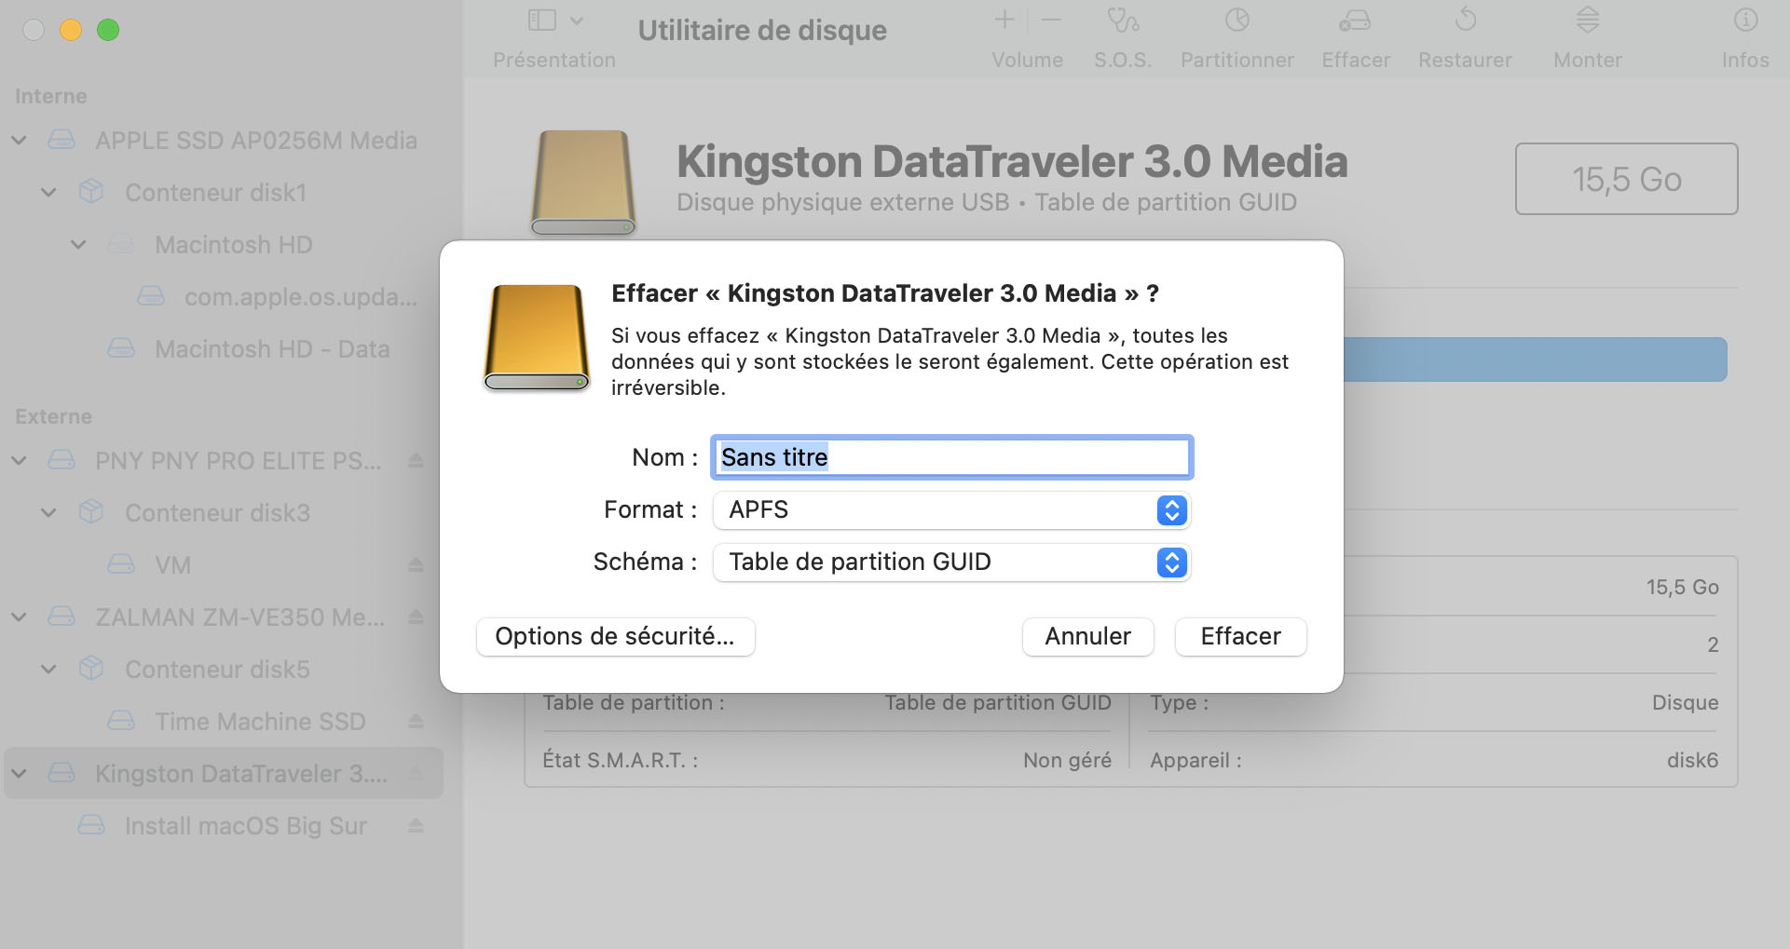Select Macintosh HD volume
Image resolution: width=1790 pixels, height=949 pixels.
(233, 245)
